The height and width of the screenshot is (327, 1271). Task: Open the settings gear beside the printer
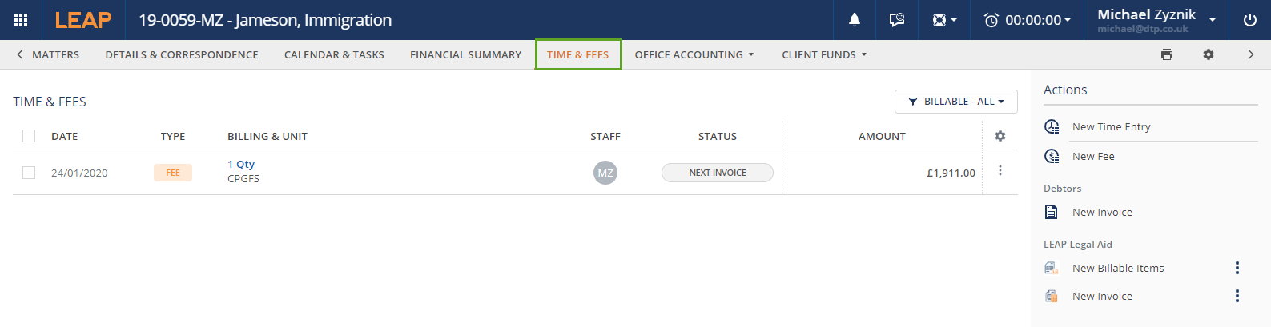tap(1209, 54)
